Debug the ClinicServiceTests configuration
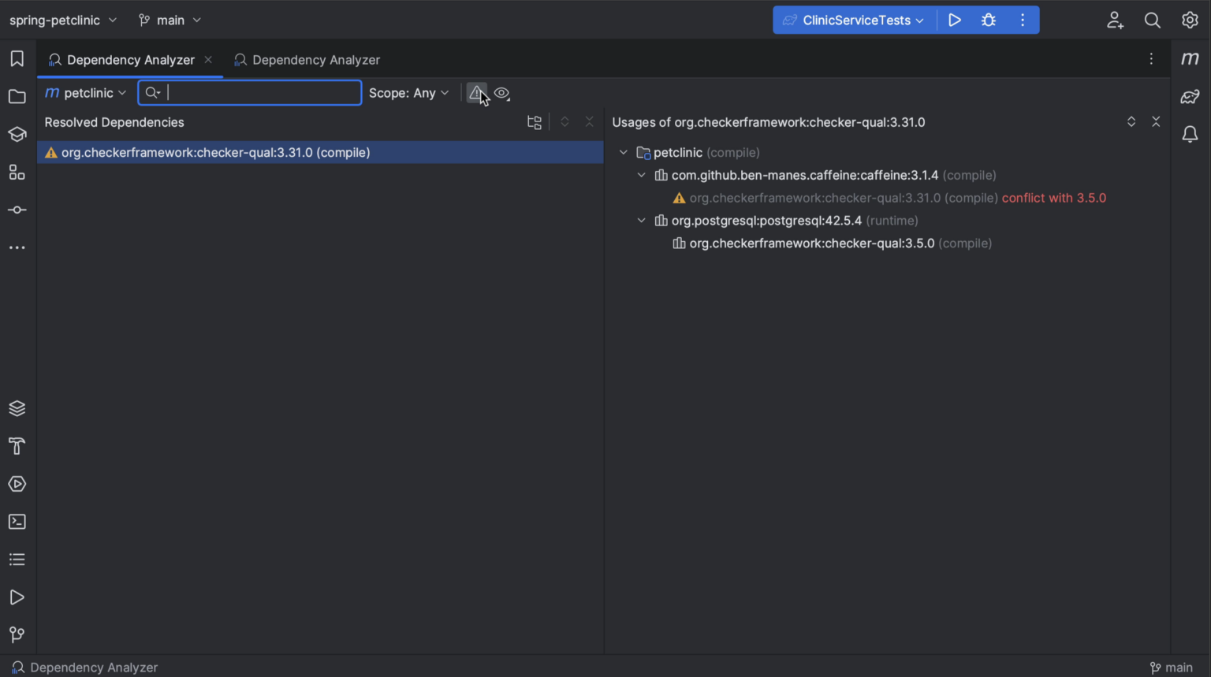 [x=988, y=20]
